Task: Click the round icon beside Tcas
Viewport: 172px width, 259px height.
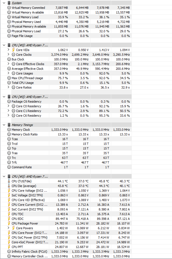Action: [x=9, y=139]
